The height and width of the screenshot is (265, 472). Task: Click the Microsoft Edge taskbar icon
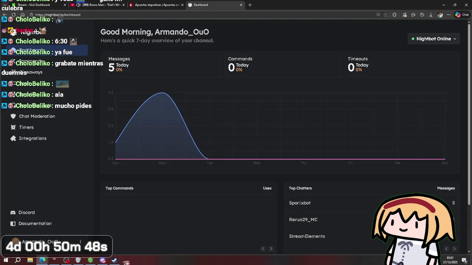pyautogui.click(x=42, y=260)
